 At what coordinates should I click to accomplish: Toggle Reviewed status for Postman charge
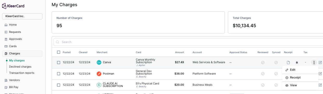263,74
